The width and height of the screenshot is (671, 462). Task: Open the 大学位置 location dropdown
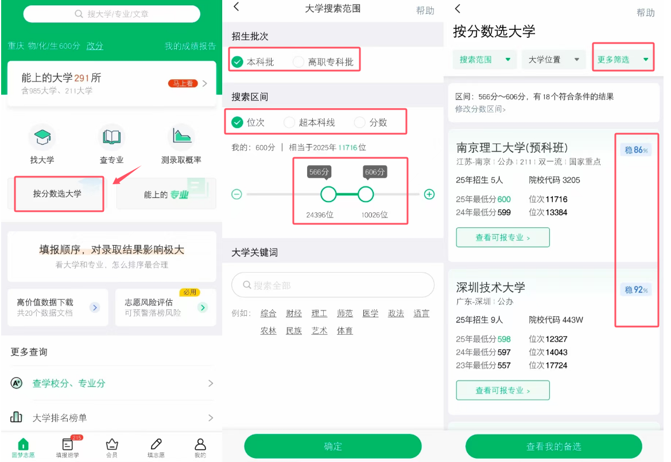pyautogui.click(x=553, y=59)
